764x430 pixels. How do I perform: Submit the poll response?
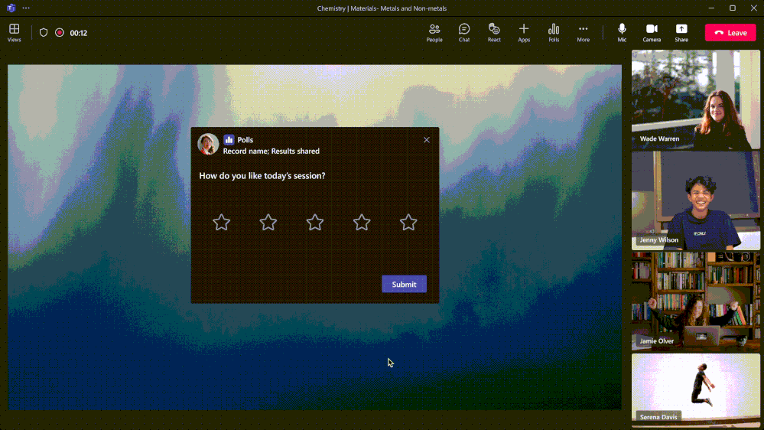pyautogui.click(x=404, y=284)
